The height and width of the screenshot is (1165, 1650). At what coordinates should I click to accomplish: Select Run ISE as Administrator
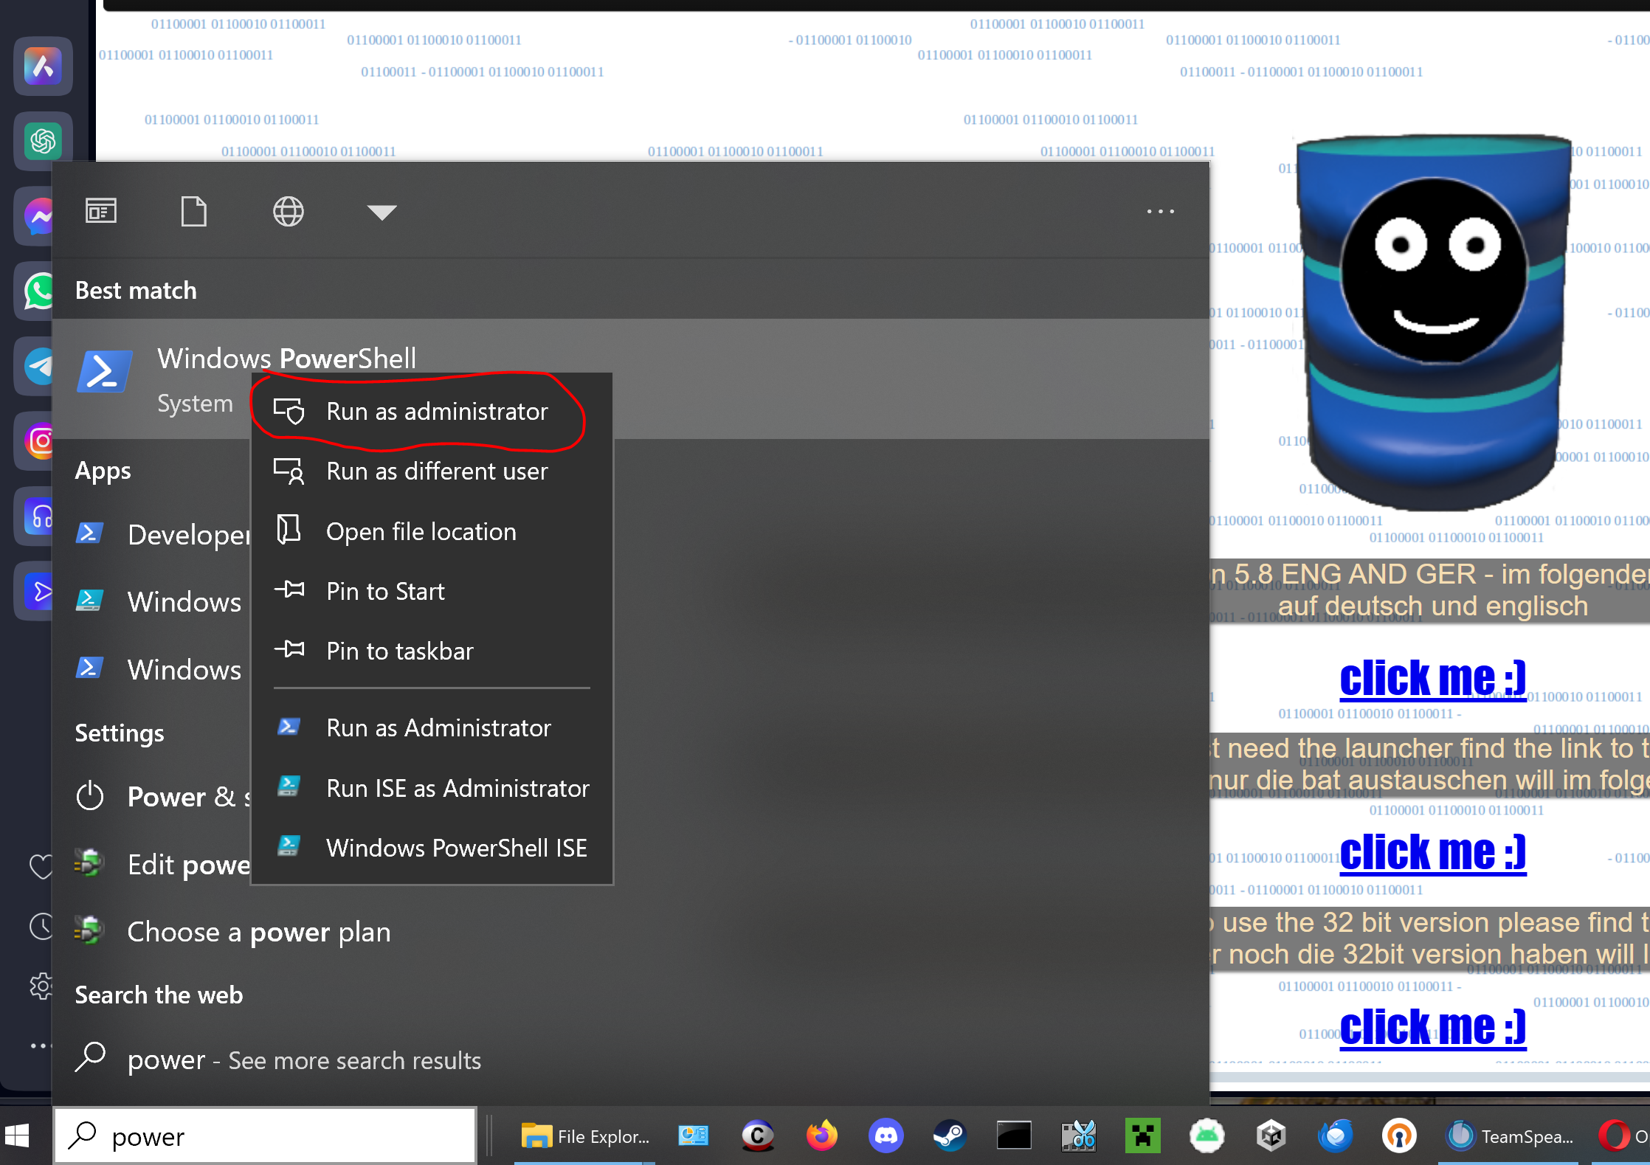[x=457, y=788]
